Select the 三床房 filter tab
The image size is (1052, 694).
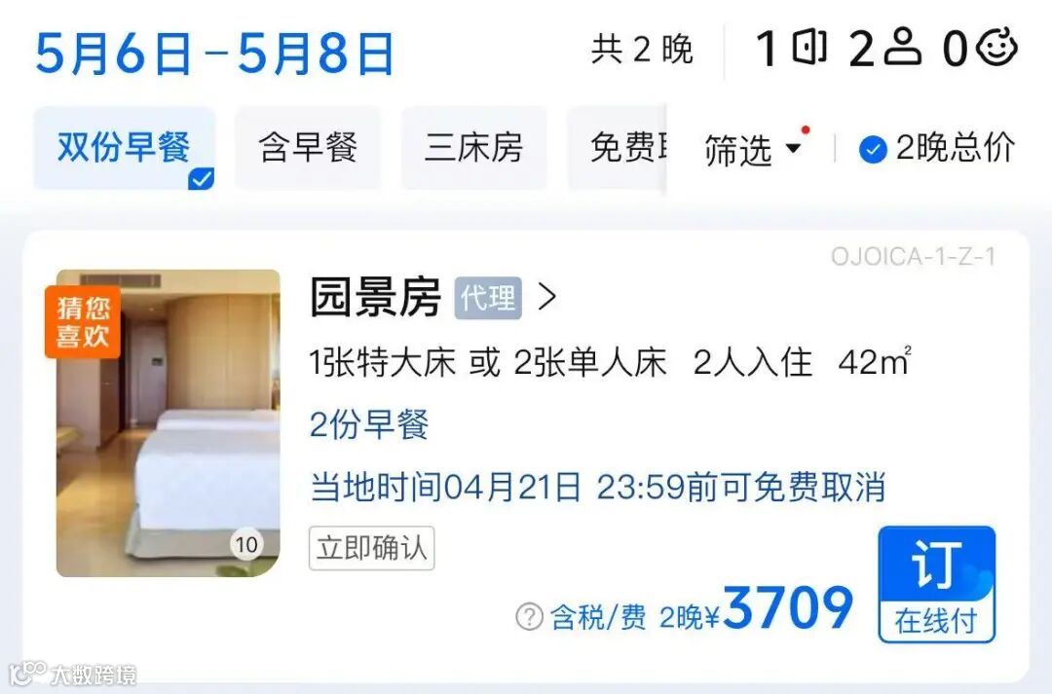[x=473, y=148]
